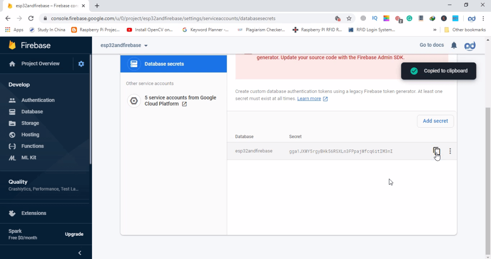Collapse the sidebar using the bottom chevron

pos(79,252)
